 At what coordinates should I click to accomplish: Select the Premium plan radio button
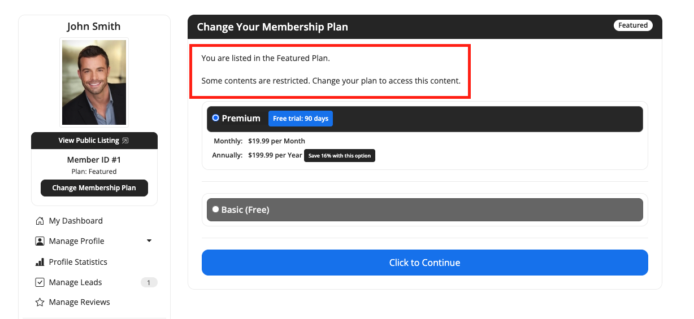pos(215,118)
